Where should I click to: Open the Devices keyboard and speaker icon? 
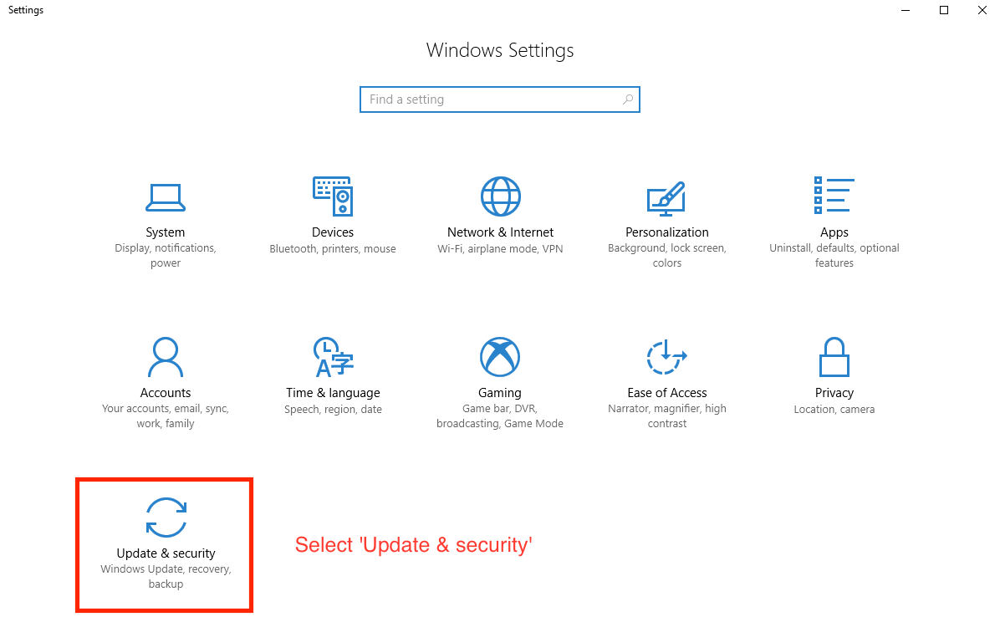pyautogui.click(x=333, y=196)
